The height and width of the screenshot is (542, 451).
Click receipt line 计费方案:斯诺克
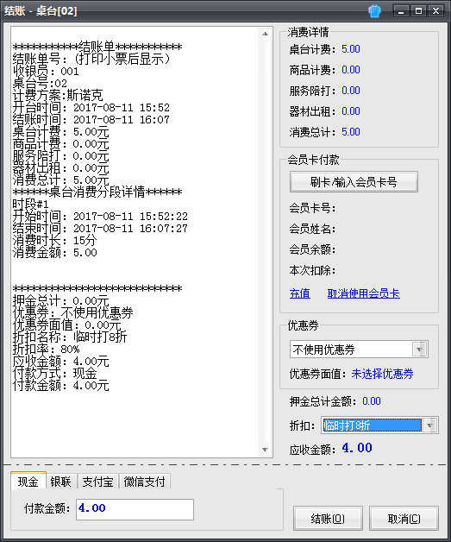tap(58, 95)
